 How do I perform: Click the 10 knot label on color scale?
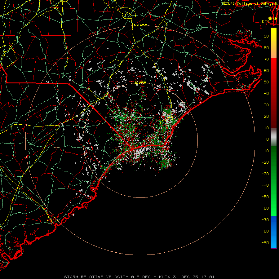click(x=266, y=128)
